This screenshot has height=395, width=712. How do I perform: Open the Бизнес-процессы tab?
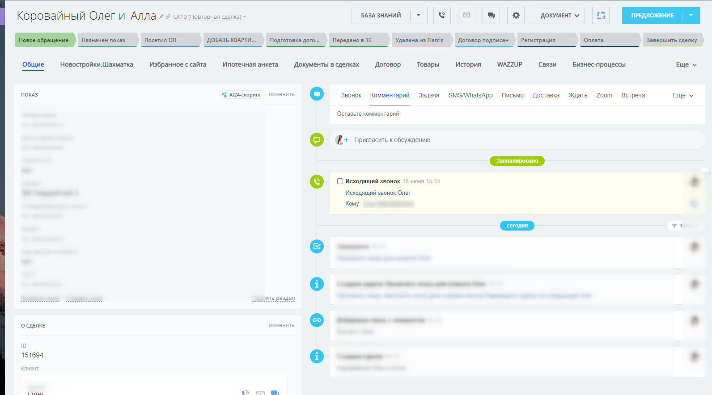599,64
